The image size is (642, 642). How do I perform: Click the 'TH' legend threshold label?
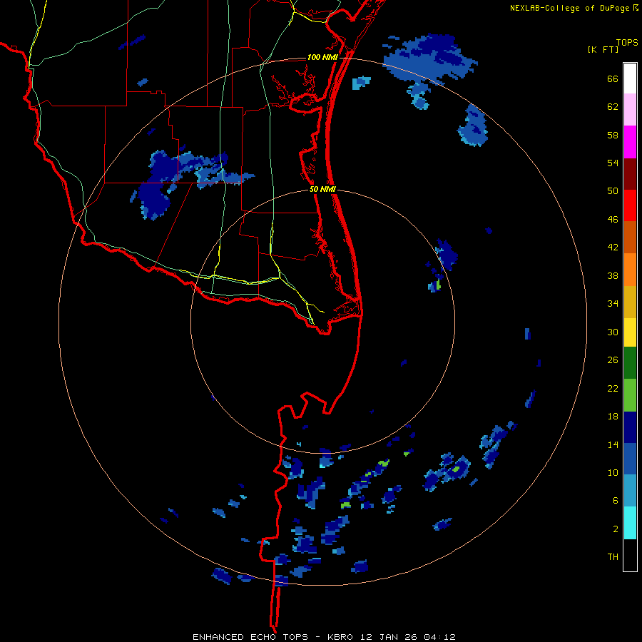pyautogui.click(x=613, y=557)
